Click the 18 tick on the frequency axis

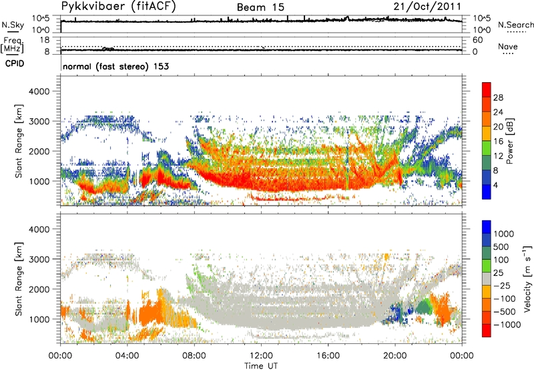[45, 40]
